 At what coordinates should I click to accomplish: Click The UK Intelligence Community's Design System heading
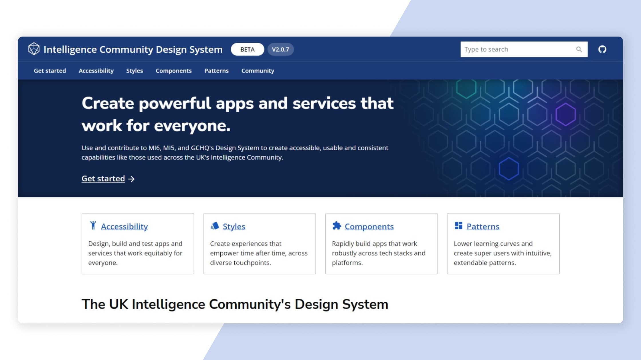click(235, 304)
